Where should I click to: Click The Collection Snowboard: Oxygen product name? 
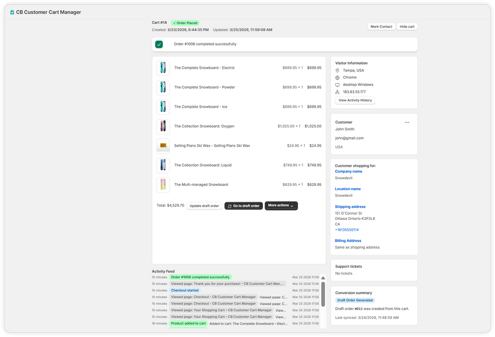click(x=204, y=126)
